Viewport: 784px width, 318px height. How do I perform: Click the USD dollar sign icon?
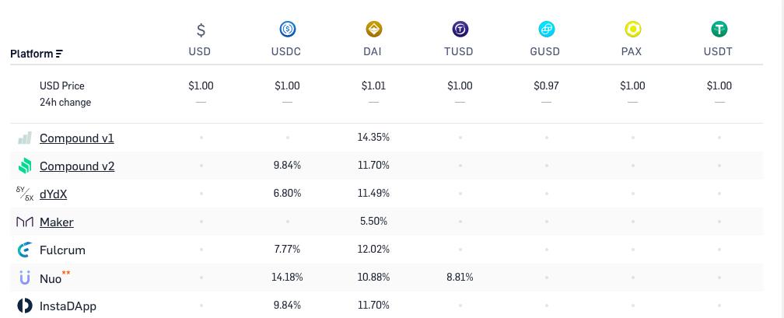point(201,30)
